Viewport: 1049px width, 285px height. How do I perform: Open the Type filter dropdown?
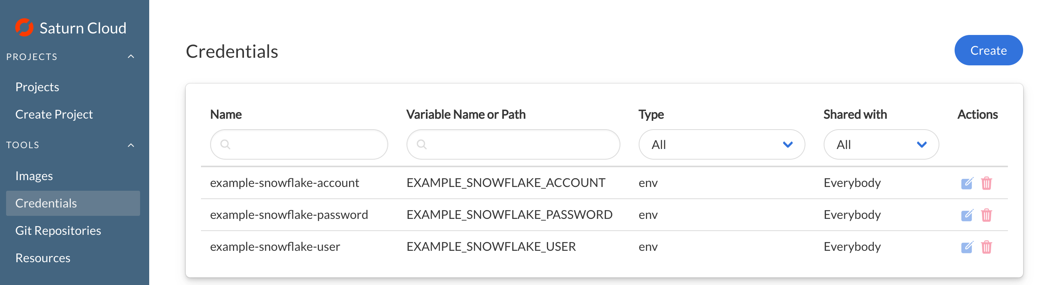click(721, 144)
